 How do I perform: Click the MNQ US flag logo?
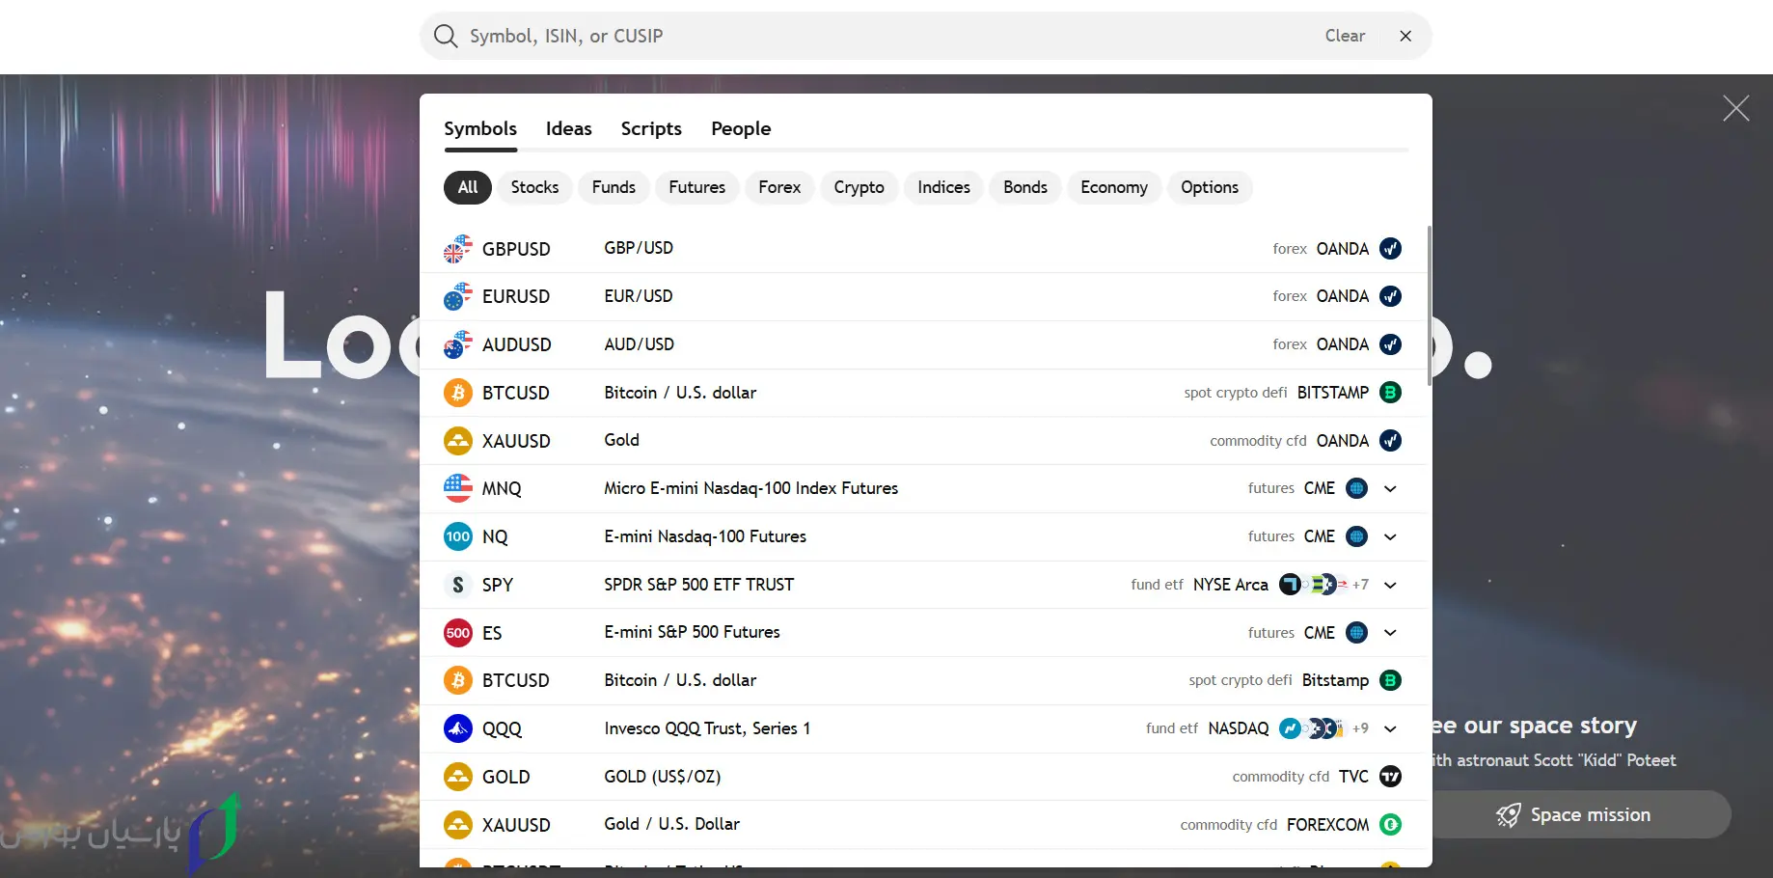point(458,488)
